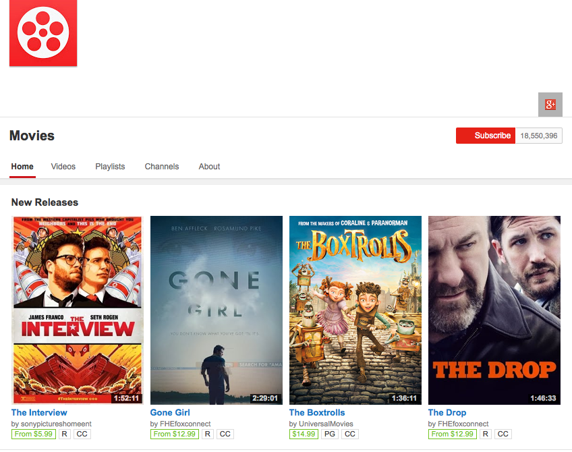Screen dimensions: 572x452
Task: Select the About tab
Action: point(209,167)
